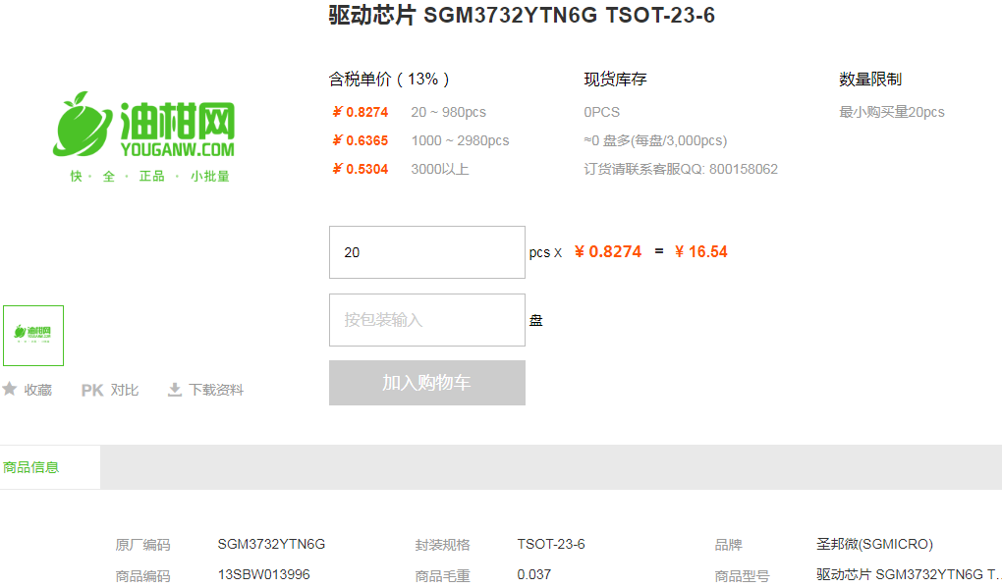
Task: Focus the 按包装输入 package input field
Action: click(427, 320)
